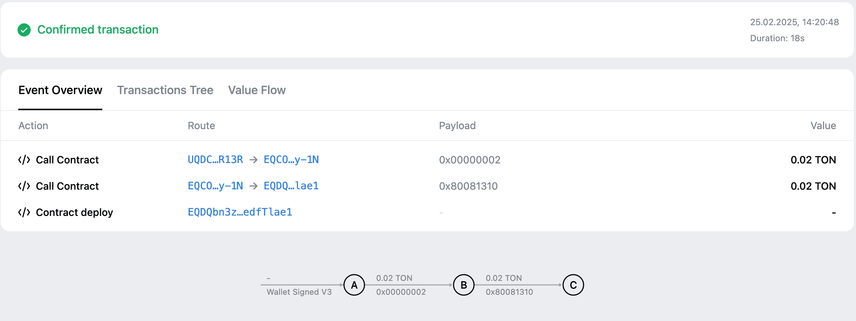This screenshot has height=321, width=856.
Task: Select node C in the flow diagram
Action: (x=573, y=285)
